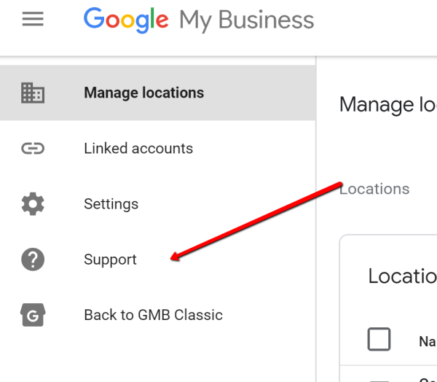
Task: Open Settings from the sidebar
Action: tap(158, 204)
